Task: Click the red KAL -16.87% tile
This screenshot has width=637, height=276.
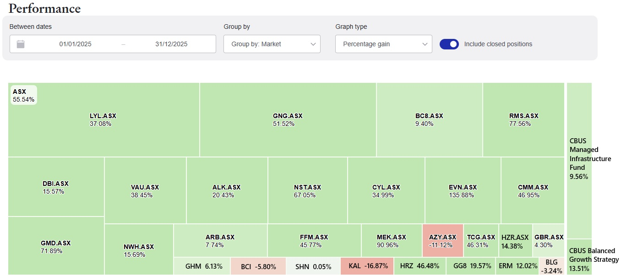Action: [366, 266]
